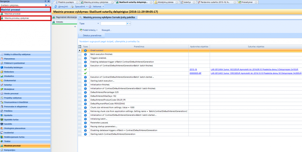Close the Priskaitymai tab
The image size is (302, 152).
pyautogui.click(x=256, y=2)
